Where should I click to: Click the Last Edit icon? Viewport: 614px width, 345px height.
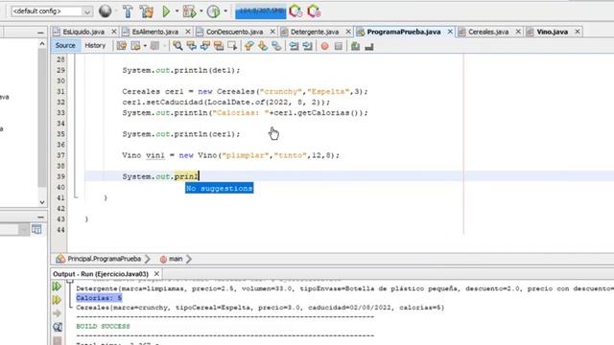[x=122, y=46]
